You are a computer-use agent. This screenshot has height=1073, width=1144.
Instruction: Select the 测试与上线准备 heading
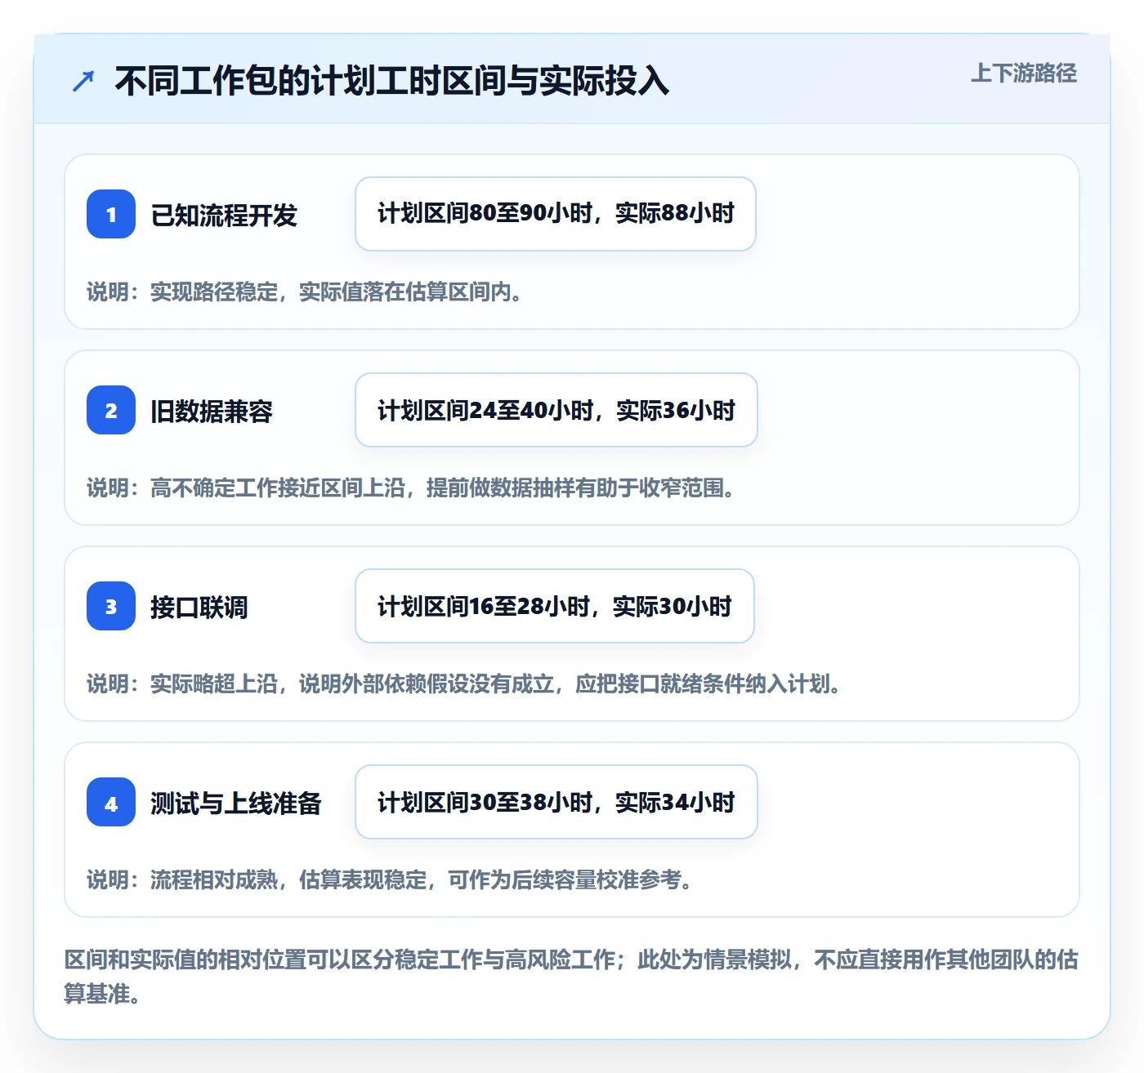click(x=236, y=804)
